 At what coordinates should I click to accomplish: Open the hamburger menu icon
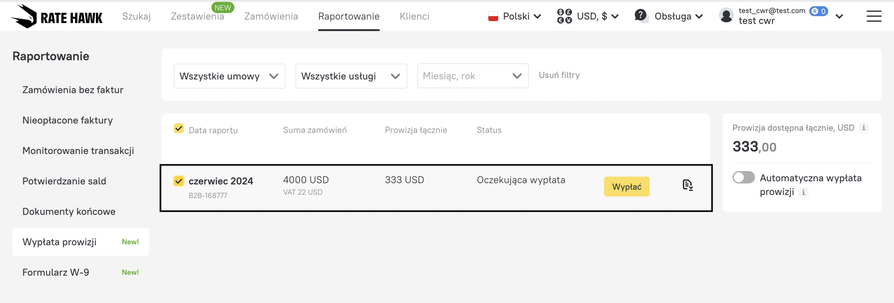coord(874,16)
